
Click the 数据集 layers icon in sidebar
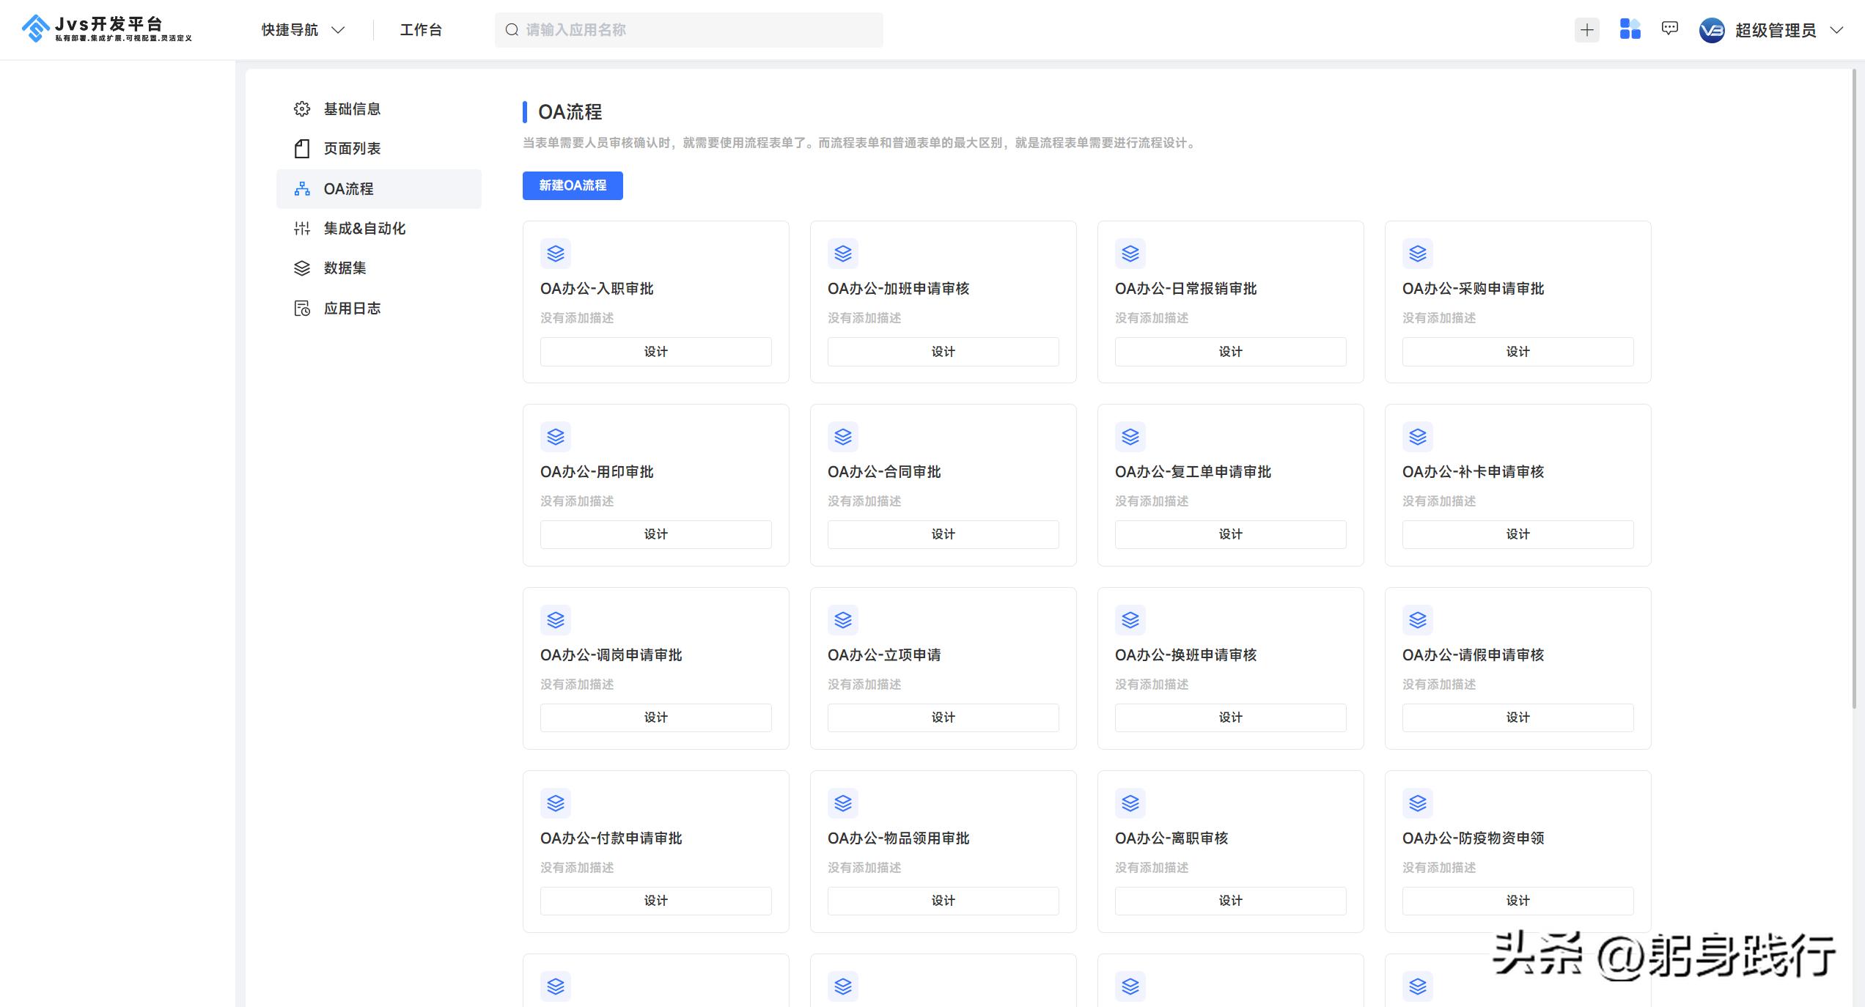tap(302, 268)
